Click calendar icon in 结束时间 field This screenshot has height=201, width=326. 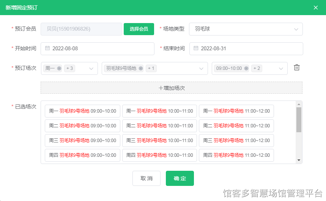(196, 48)
